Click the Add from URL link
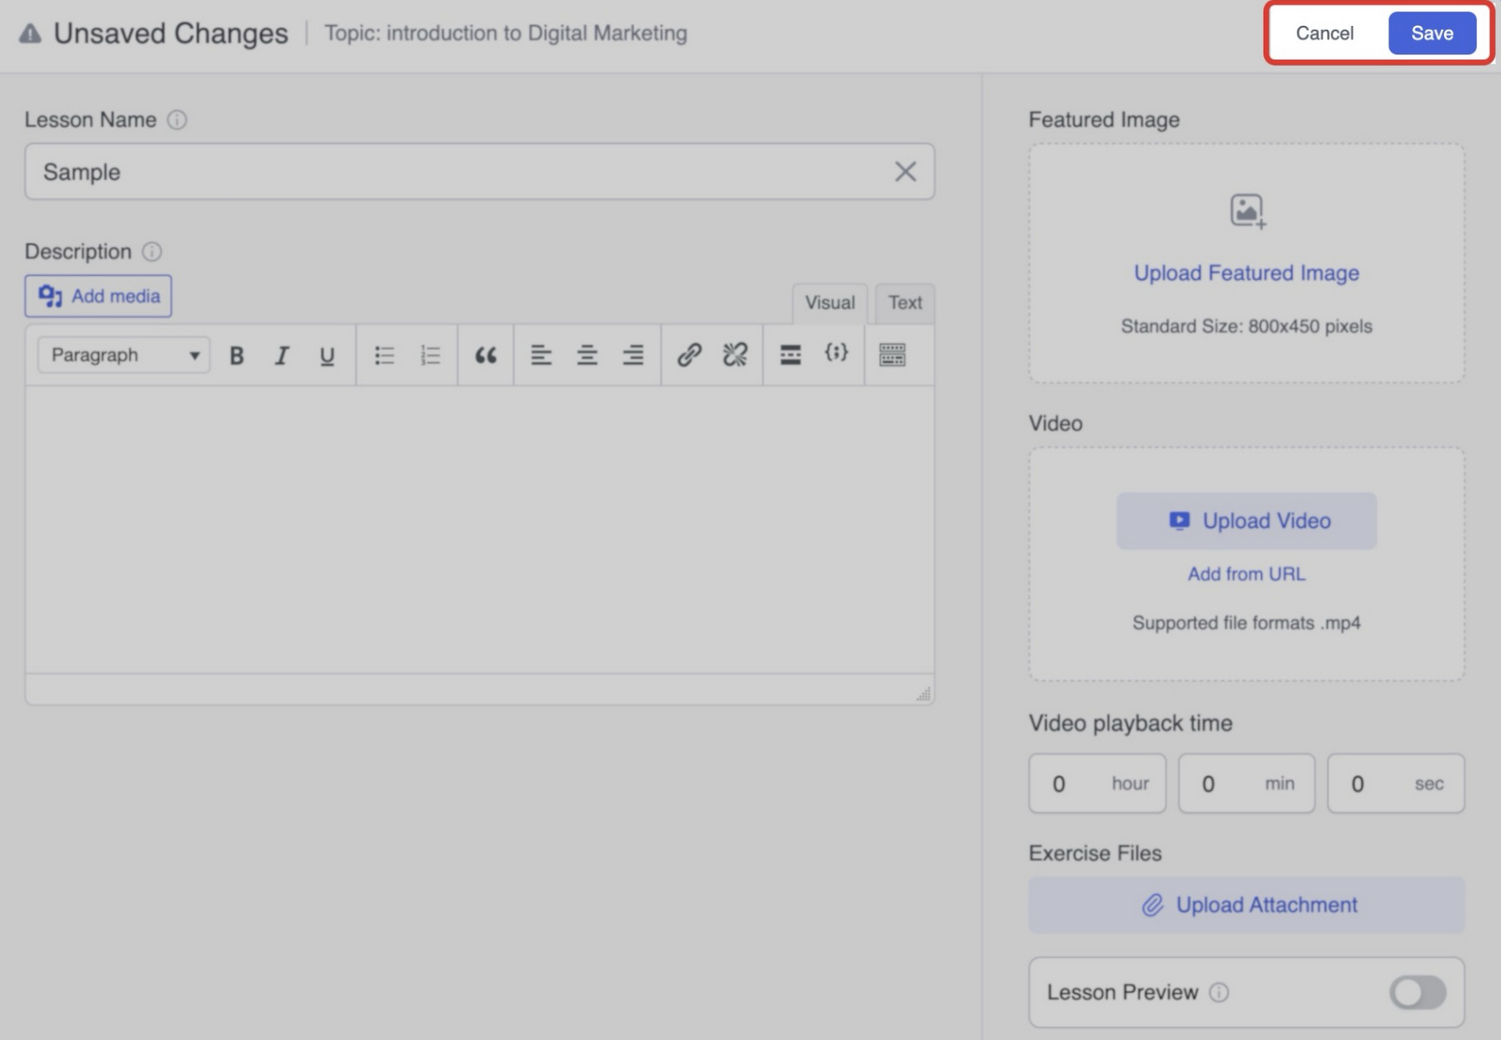 point(1246,574)
